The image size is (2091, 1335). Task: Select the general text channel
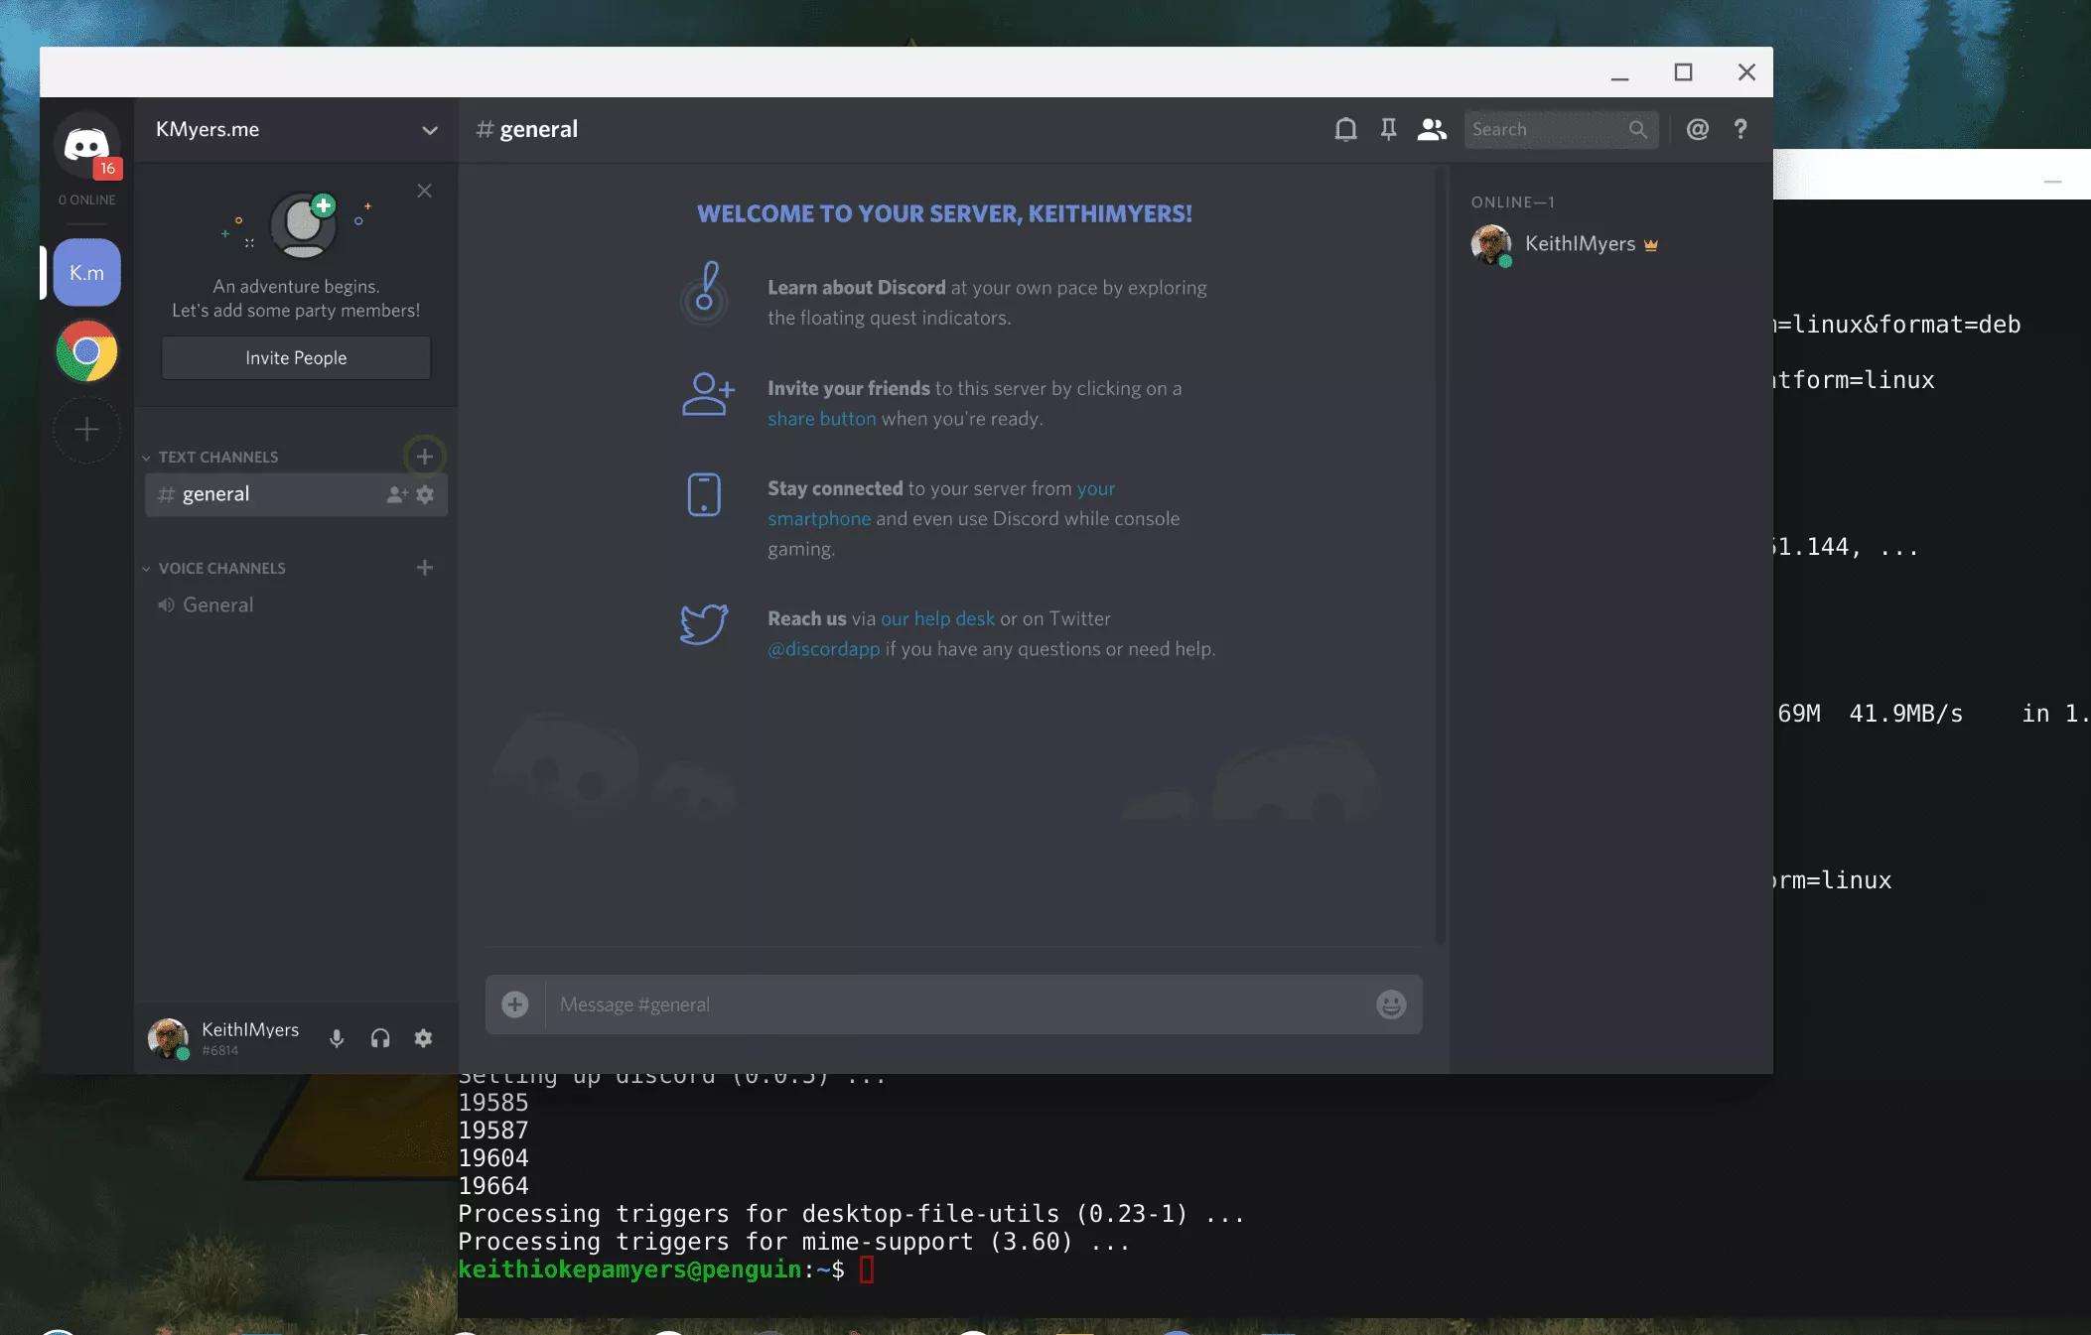click(216, 494)
